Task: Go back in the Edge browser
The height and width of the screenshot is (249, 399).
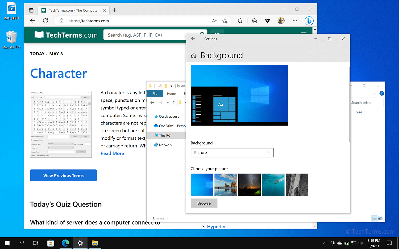Action: (x=32, y=21)
